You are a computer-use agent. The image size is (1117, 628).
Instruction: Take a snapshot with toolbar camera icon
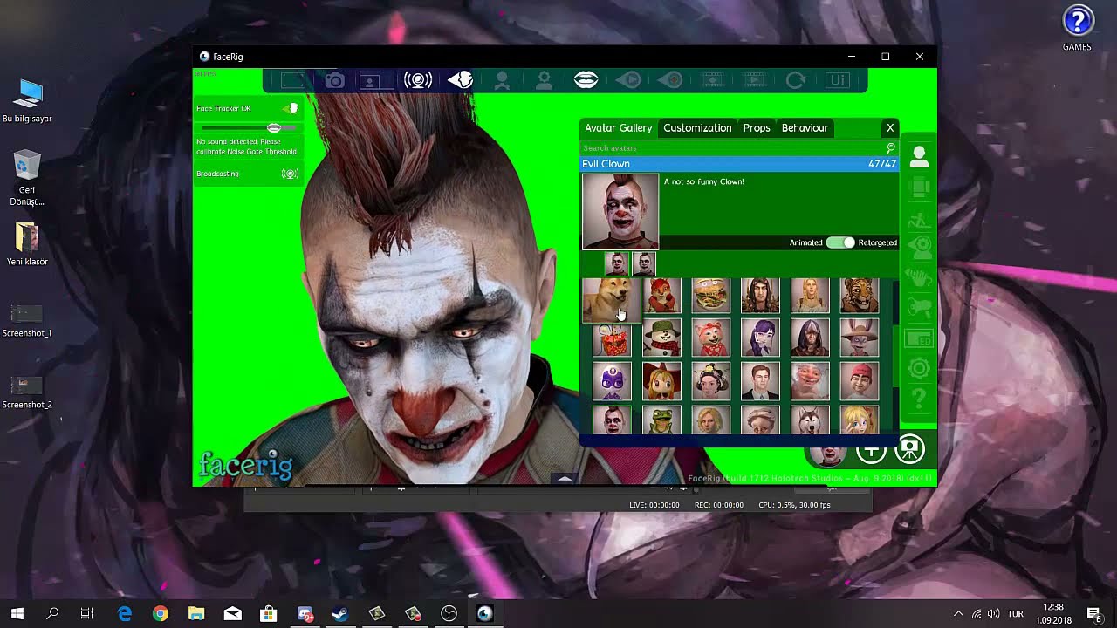[334, 80]
